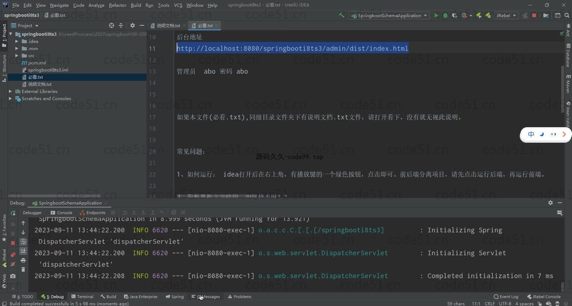Image resolution: width=572 pixels, height=306 pixels.
Task: Click the down arrow in console toolbar
Action: tap(23, 232)
